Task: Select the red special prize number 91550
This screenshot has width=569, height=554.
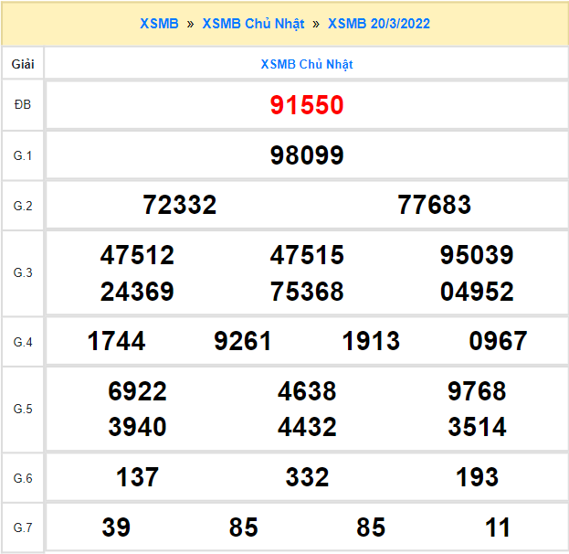Action: [307, 105]
